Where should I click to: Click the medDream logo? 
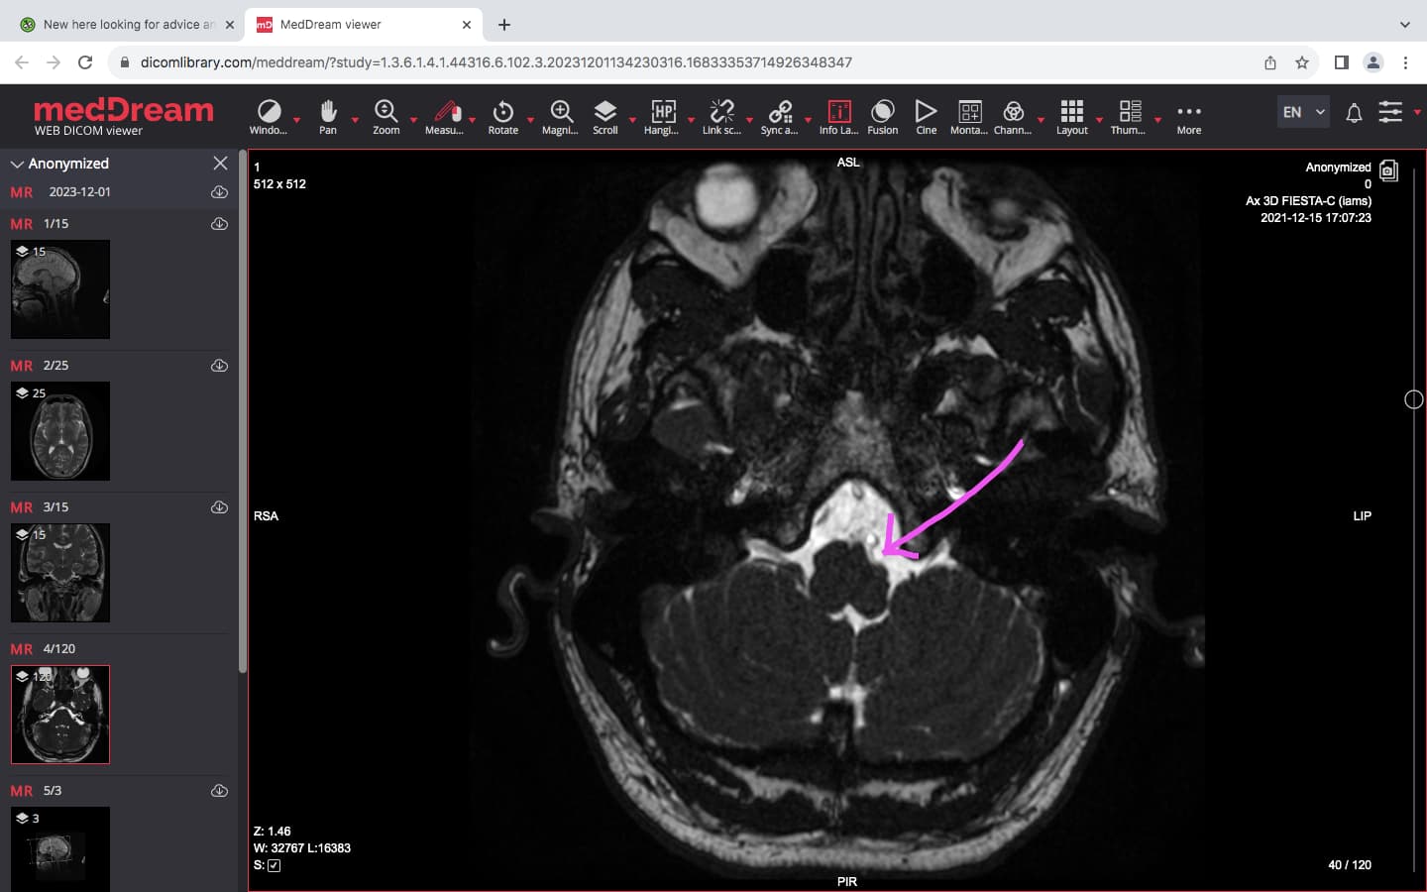124,116
